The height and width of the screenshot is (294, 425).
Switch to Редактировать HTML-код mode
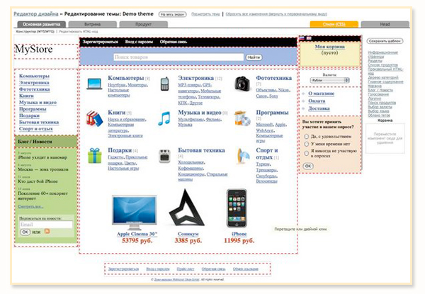point(79,32)
